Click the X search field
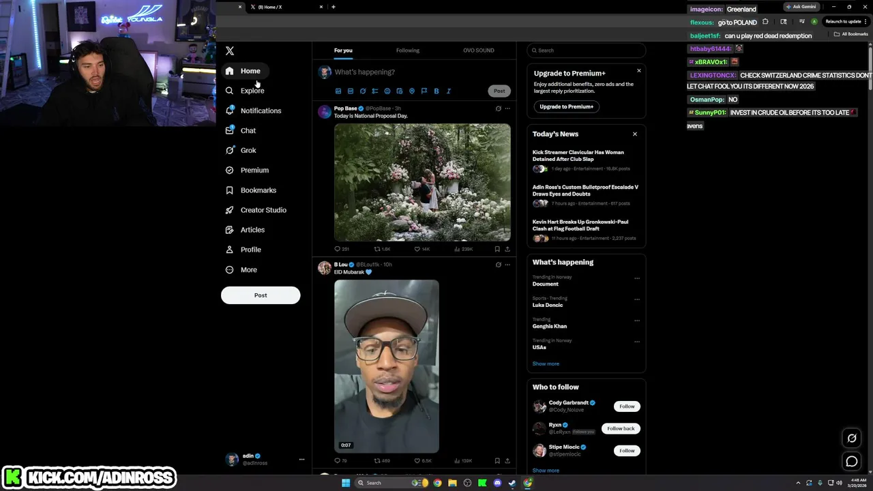Screen dimensions: 873x491 point(587,50)
